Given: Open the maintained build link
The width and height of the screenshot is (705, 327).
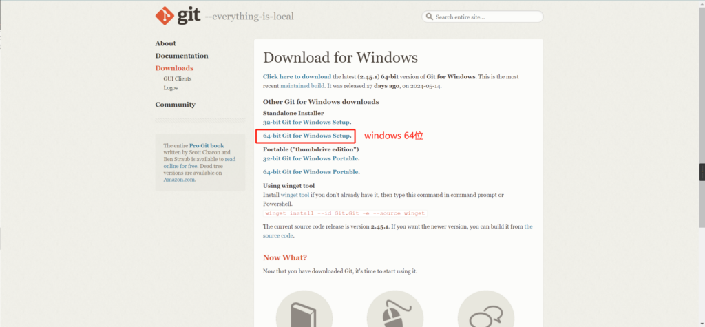Looking at the screenshot, I should coord(302,85).
